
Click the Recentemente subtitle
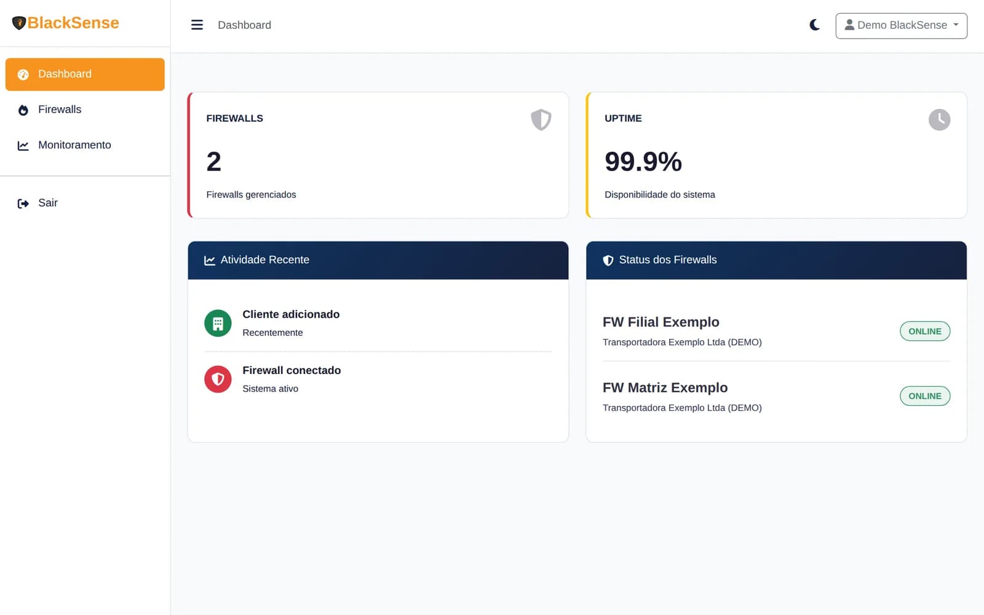tap(272, 333)
